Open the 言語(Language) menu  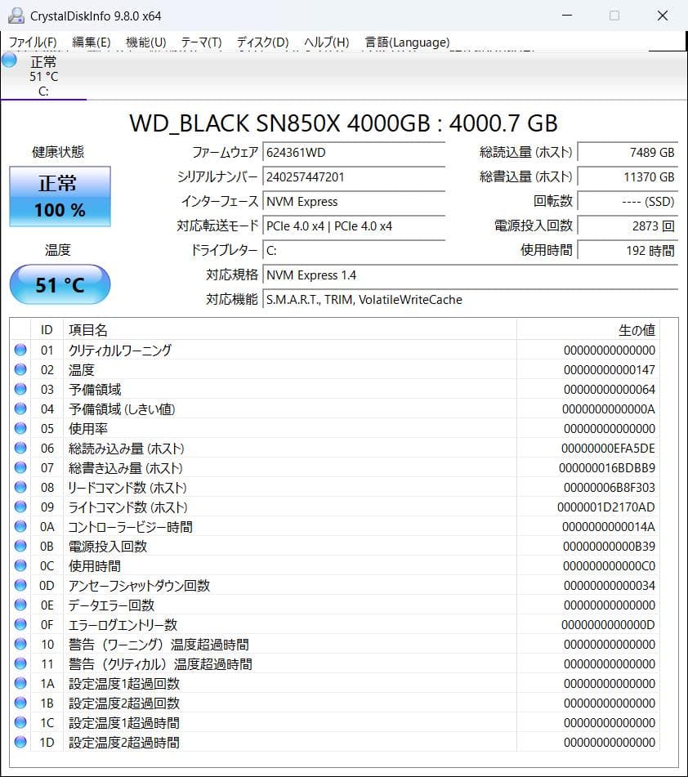408,42
